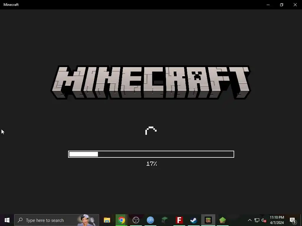Open File Explorer from the taskbar
The height and width of the screenshot is (226, 302).
pos(107,220)
